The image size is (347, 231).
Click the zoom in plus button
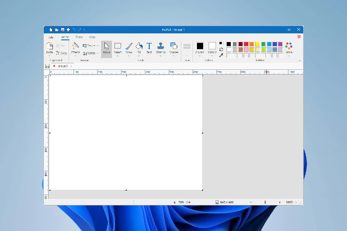pyautogui.click(x=280, y=202)
